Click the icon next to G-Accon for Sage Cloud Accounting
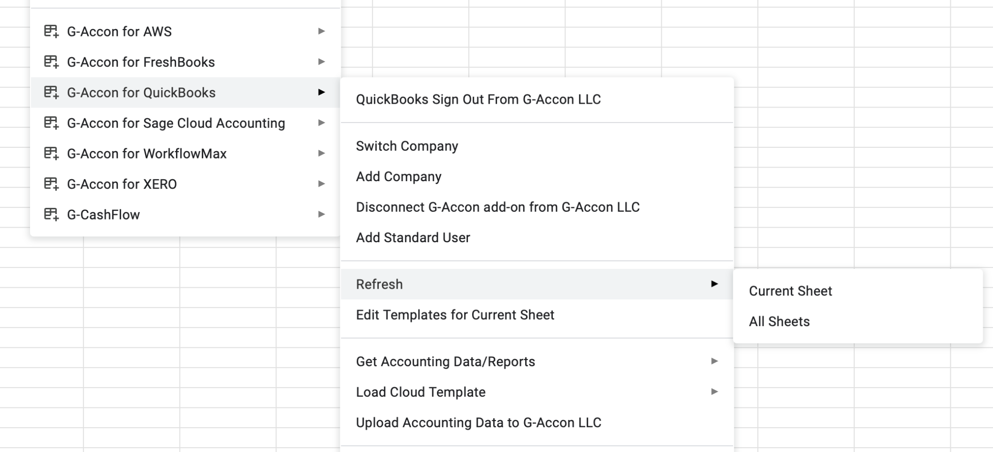The height and width of the screenshot is (452, 993). [x=51, y=123]
